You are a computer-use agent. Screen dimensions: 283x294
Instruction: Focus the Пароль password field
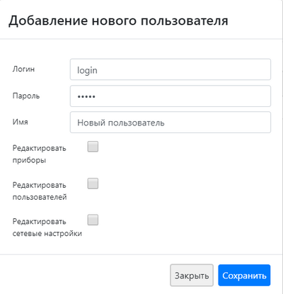click(171, 96)
